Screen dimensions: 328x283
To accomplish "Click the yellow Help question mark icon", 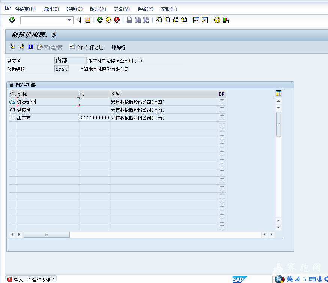I will tap(217, 20).
